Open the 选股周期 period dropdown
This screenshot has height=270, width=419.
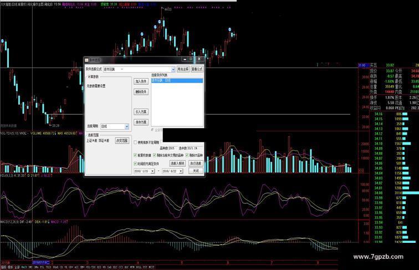click(x=127, y=126)
